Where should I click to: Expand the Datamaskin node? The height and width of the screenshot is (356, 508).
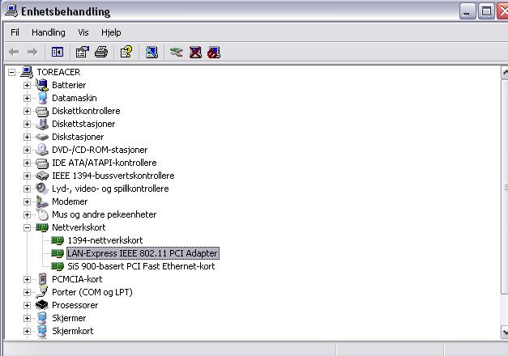point(27,98)
